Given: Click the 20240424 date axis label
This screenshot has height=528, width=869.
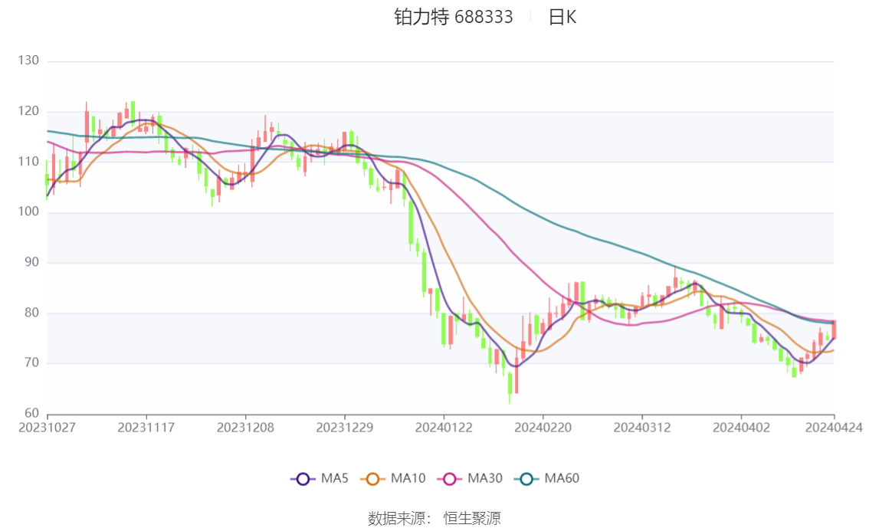Looking at the screenshot, I should pos(834,428).
